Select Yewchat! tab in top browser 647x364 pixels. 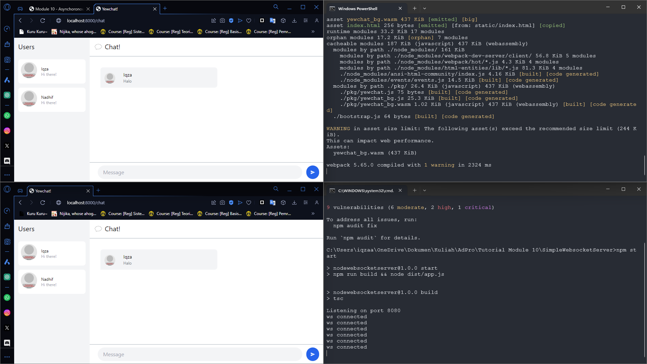pos(127,9)
